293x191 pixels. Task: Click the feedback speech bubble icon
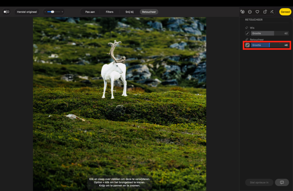click(x=282, y=182)
